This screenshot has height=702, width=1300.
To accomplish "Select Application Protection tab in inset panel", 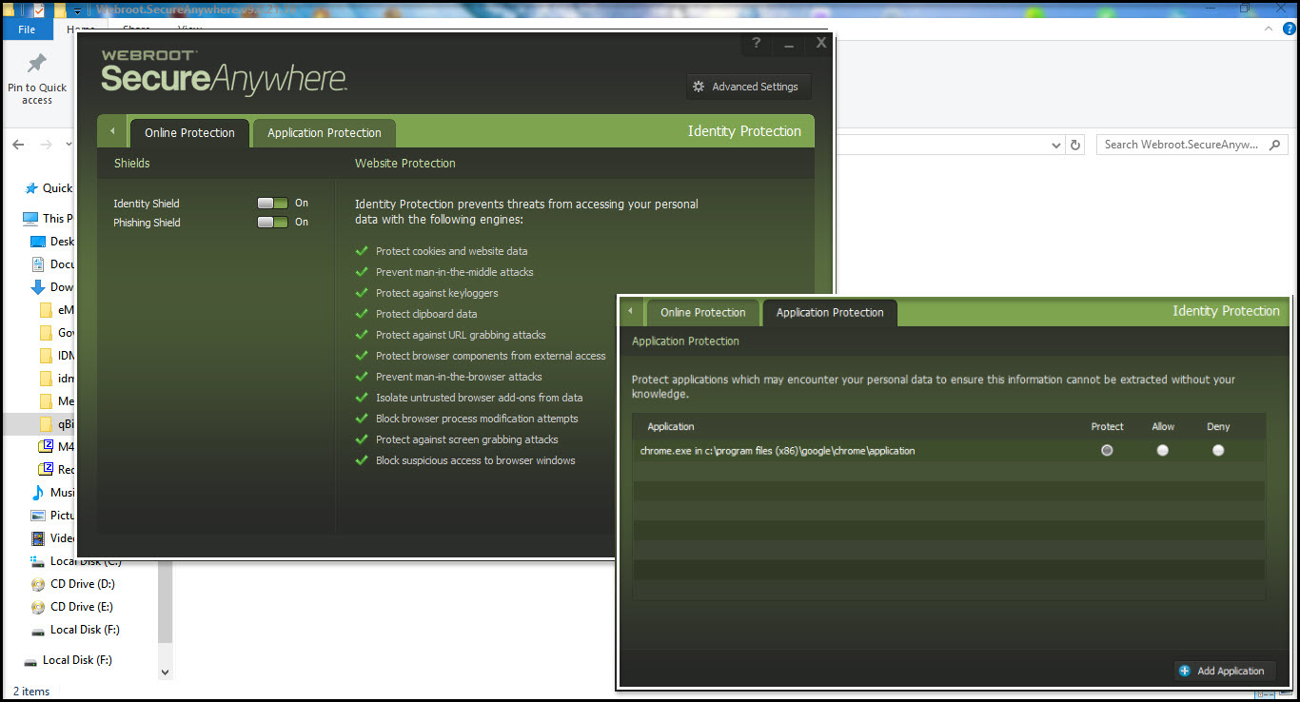I will pos(830,313).
